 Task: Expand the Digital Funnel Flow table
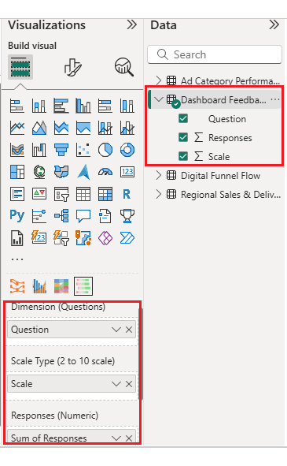(159, 175)
